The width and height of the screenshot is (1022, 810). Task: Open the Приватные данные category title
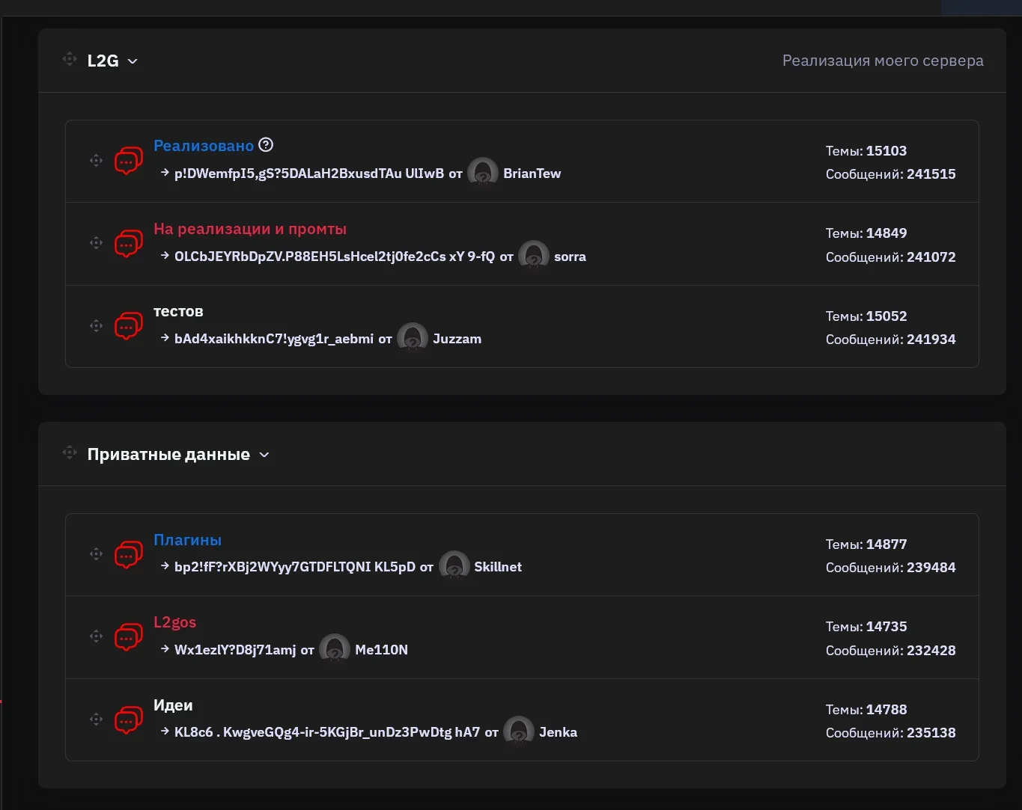coord(168,454)
